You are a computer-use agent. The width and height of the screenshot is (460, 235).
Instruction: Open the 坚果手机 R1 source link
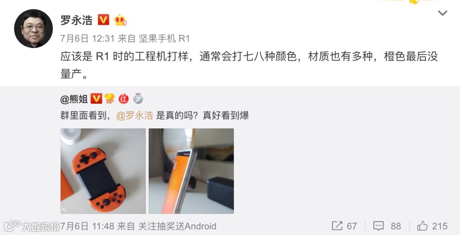coord(164,38)
